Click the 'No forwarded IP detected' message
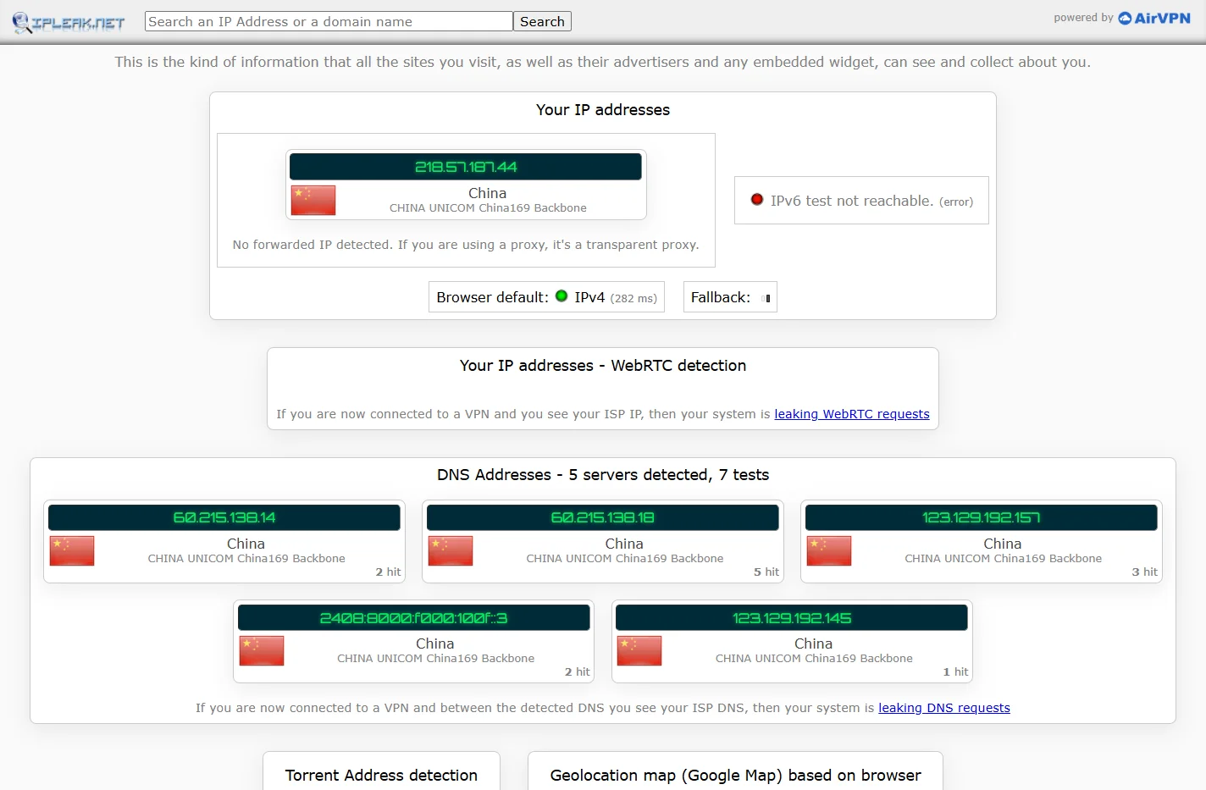 coord(466,245)
